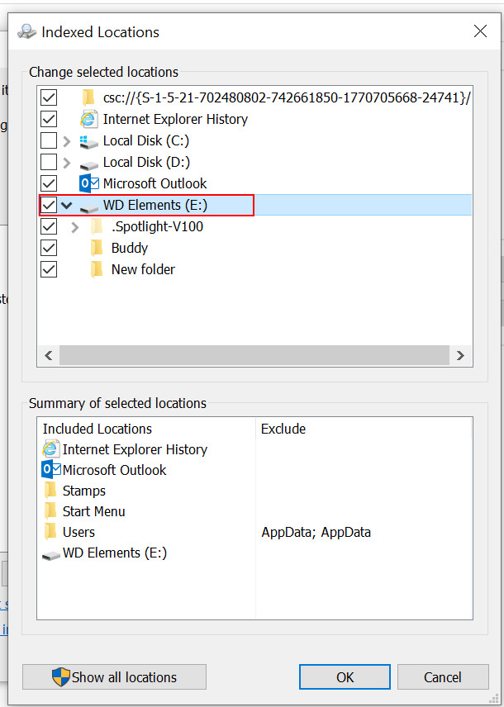The width and height of the screenshot is (504, 707).
Task: Select Microsoft Outlook in summary list
Action: click(x=115, y=470)
